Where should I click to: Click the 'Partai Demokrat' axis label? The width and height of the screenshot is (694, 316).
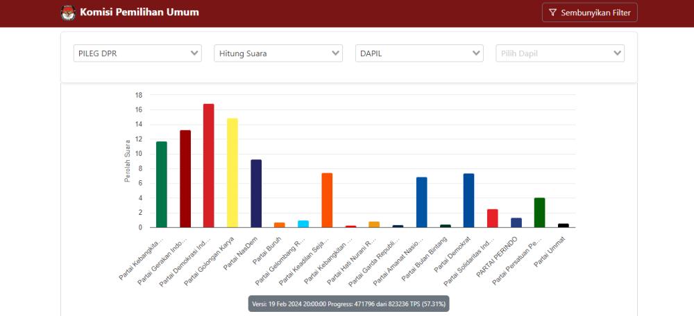click(x=452, y=254)
